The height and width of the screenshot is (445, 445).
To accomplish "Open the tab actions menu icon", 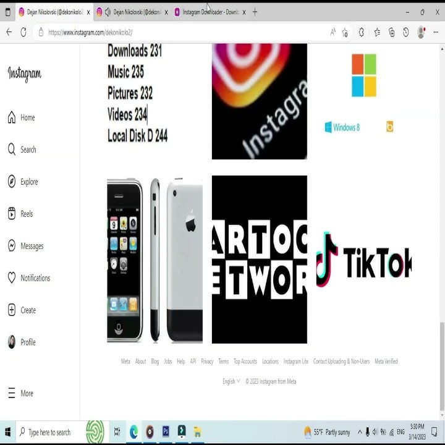I will [7, 12].
